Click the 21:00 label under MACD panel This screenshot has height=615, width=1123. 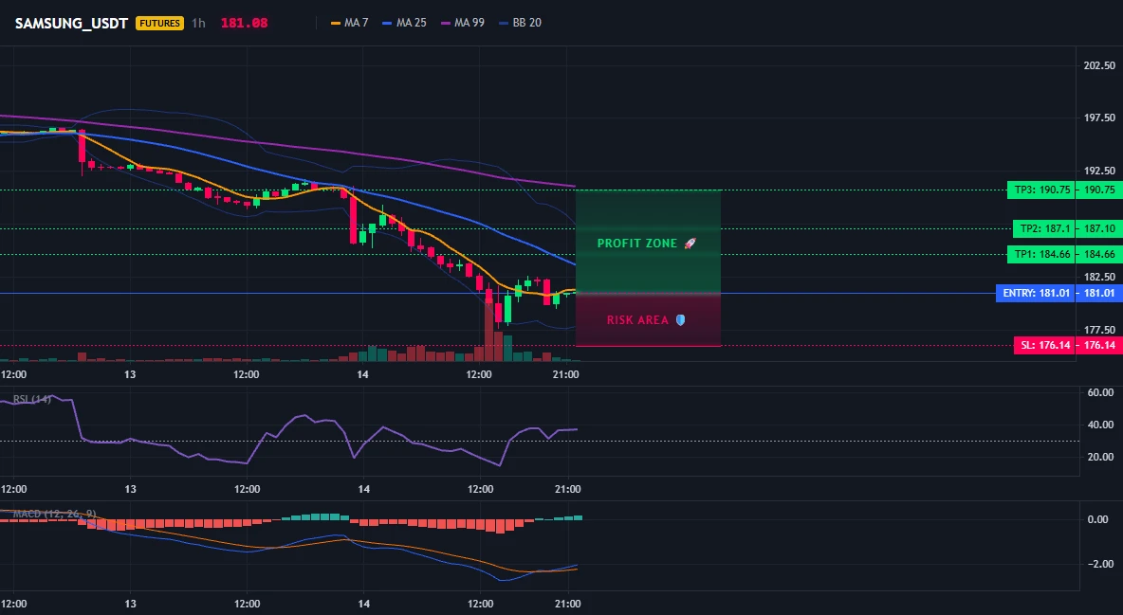(x=567, y=604)
